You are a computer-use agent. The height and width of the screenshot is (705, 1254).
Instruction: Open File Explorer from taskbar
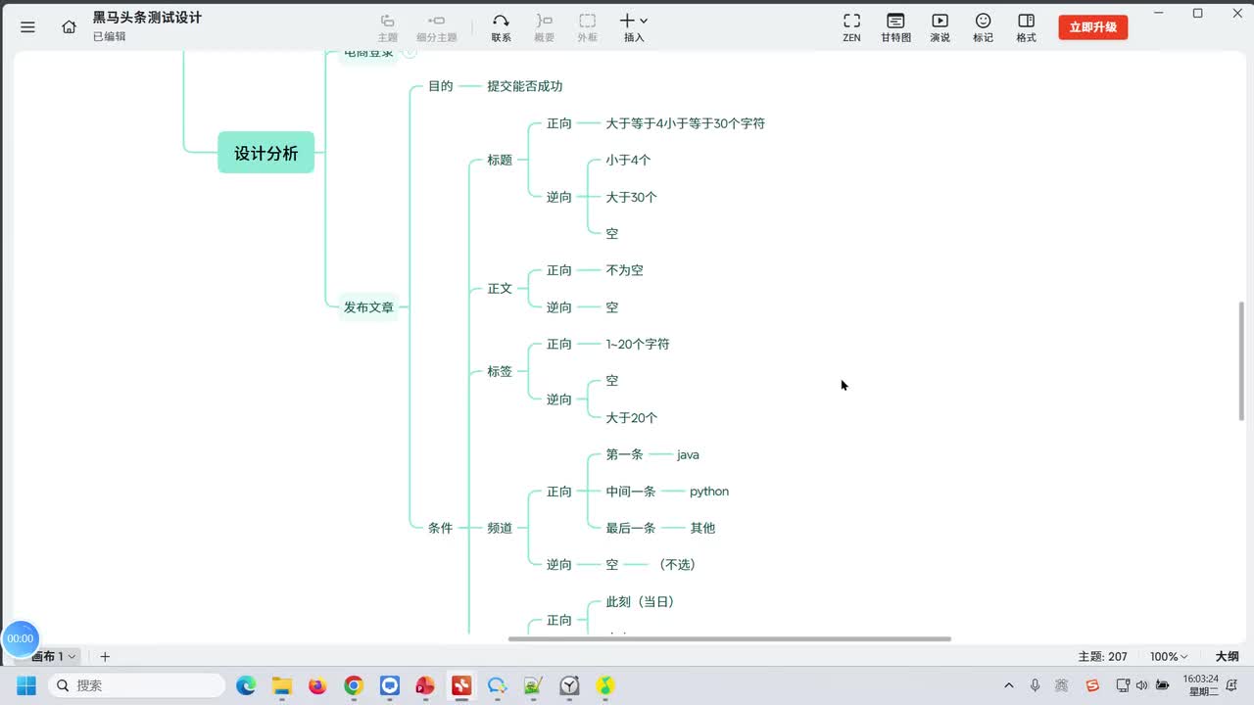point(282,685)
